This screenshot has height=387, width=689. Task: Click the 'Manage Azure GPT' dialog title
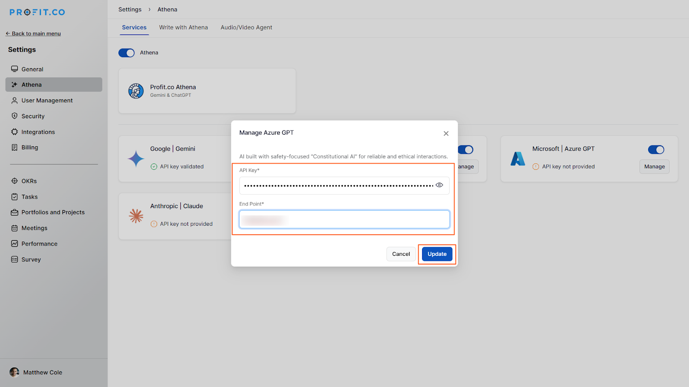pyautogui.click(x=267, y=133)
